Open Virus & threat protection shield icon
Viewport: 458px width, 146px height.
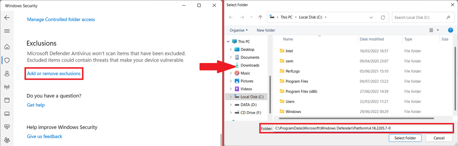pos(7,60)
